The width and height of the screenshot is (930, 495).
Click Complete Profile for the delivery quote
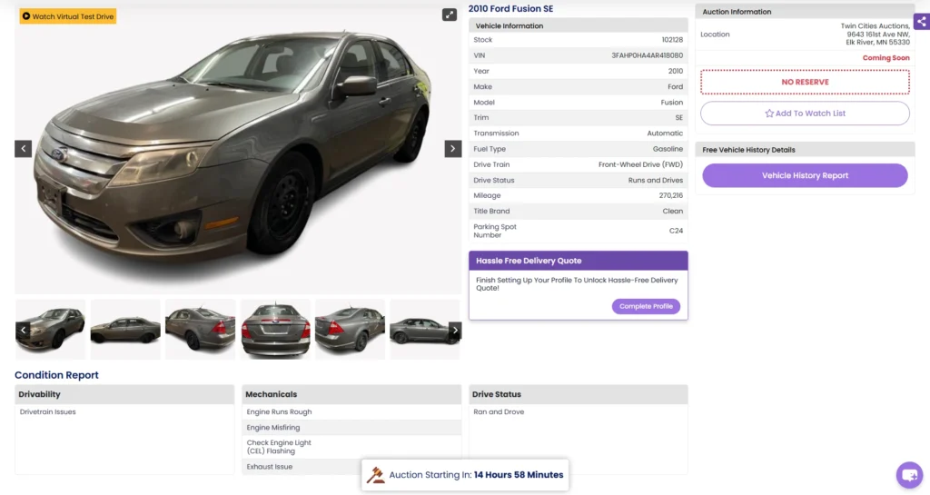pyautogui.click(x=646, y=306)
